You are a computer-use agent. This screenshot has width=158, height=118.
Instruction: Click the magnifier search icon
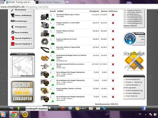click(50, 108)
